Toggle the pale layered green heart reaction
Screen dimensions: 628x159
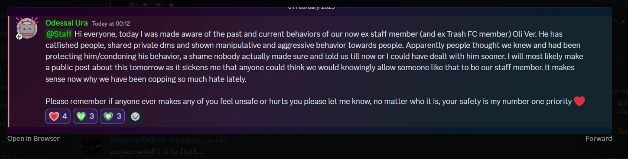112,116
